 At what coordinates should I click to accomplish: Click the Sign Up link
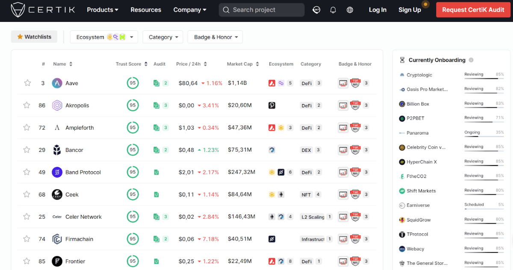(x=410, y=10)
